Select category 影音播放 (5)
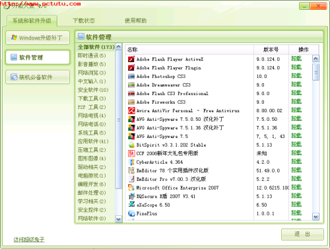This screenshot has height=249, width=330. coord(92,64)
